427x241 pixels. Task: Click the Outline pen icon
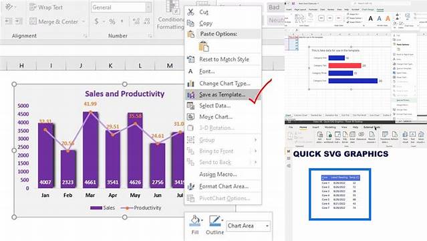tap(215, 221)
